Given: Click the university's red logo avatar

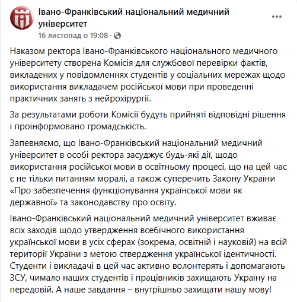Looking at the screenshot, I should (22, 18).
